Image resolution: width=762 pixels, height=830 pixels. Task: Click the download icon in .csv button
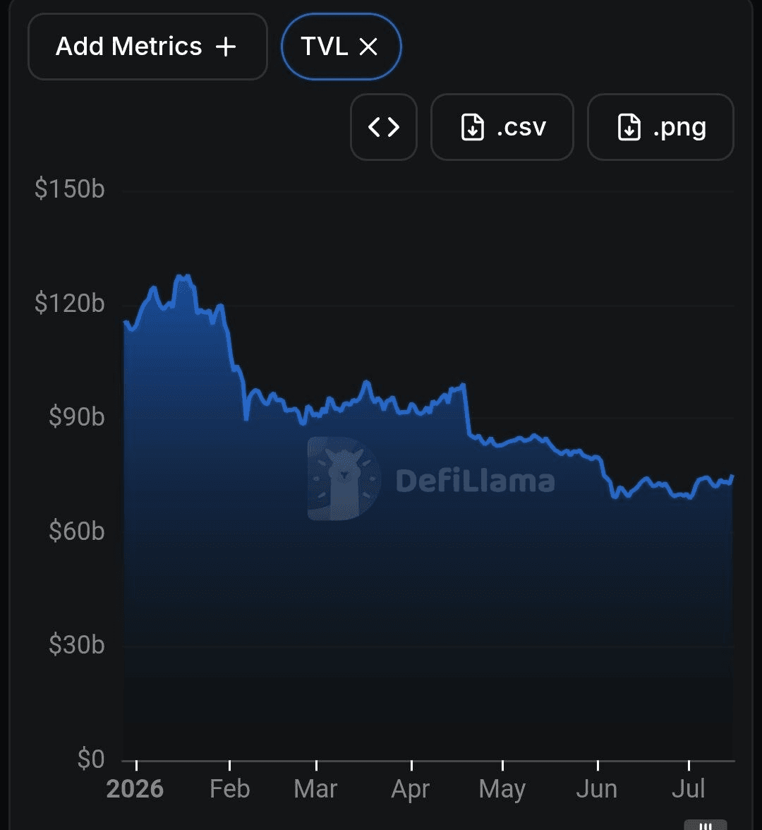click(x=473, y=127)
